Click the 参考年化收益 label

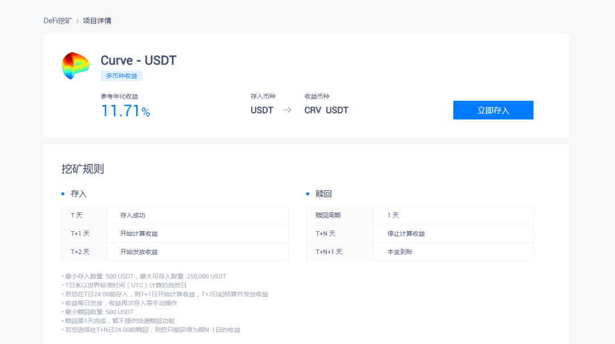[120, 96]
